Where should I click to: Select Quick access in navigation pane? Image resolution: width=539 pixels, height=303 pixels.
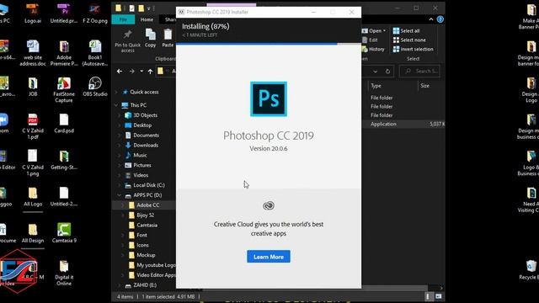pyautogui.click(x=141, y=92)
